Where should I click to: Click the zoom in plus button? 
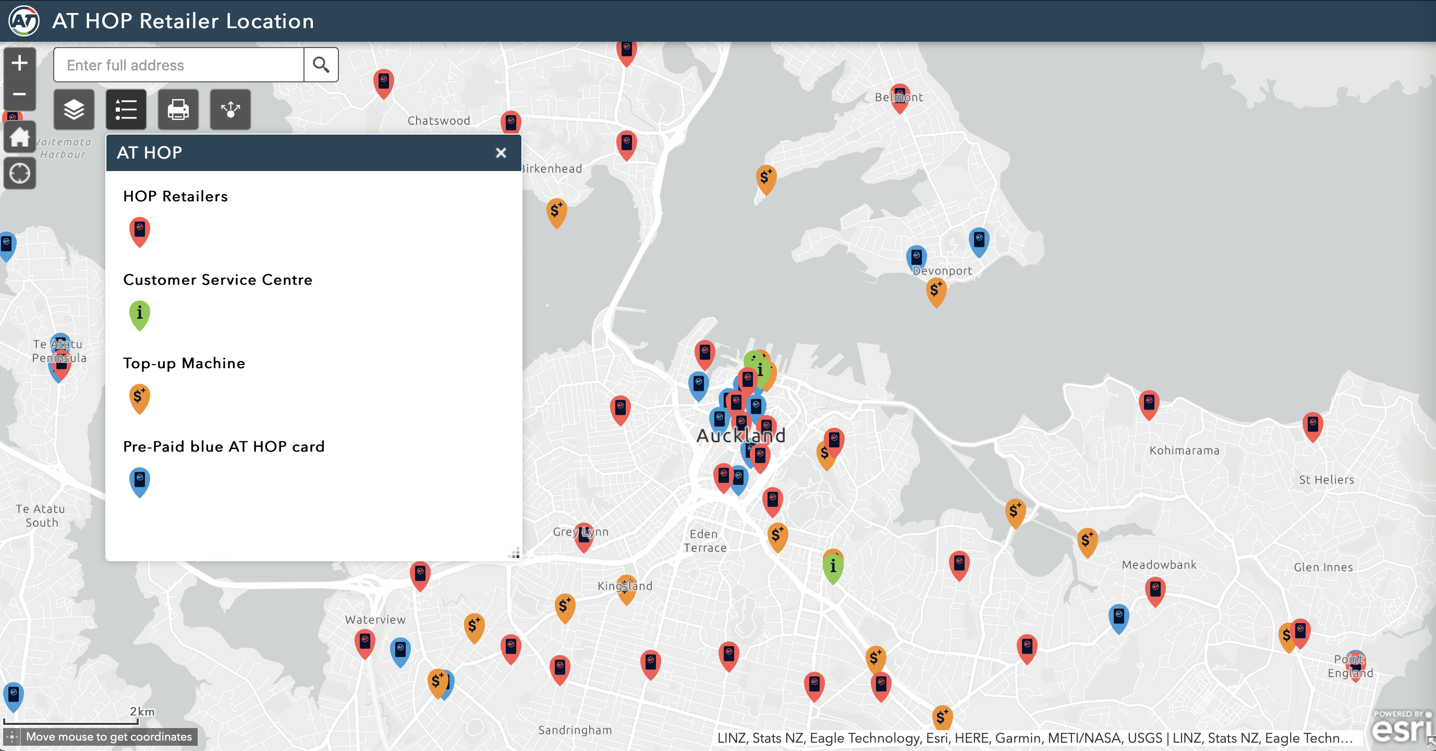pyautogui.click(x=19, y=63)
